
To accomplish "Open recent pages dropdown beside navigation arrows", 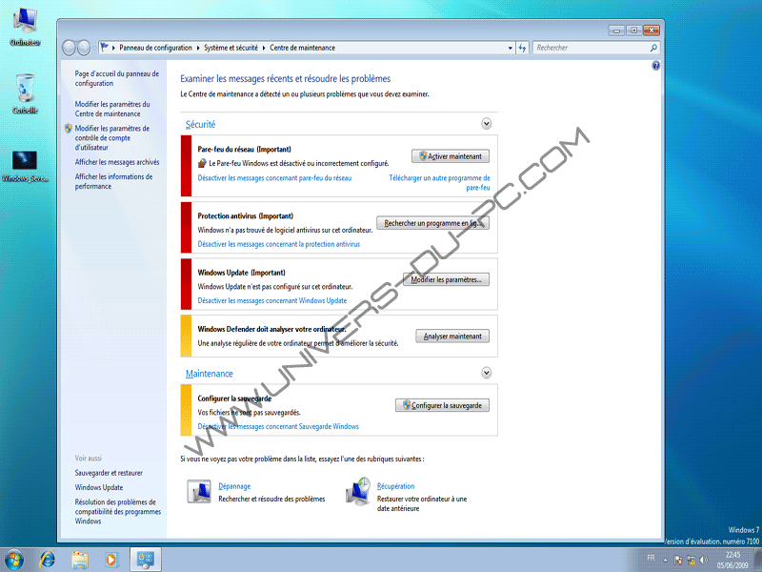I will [93, 48].
